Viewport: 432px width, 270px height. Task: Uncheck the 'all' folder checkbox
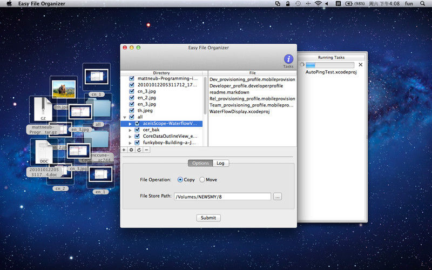pos(132,117)
